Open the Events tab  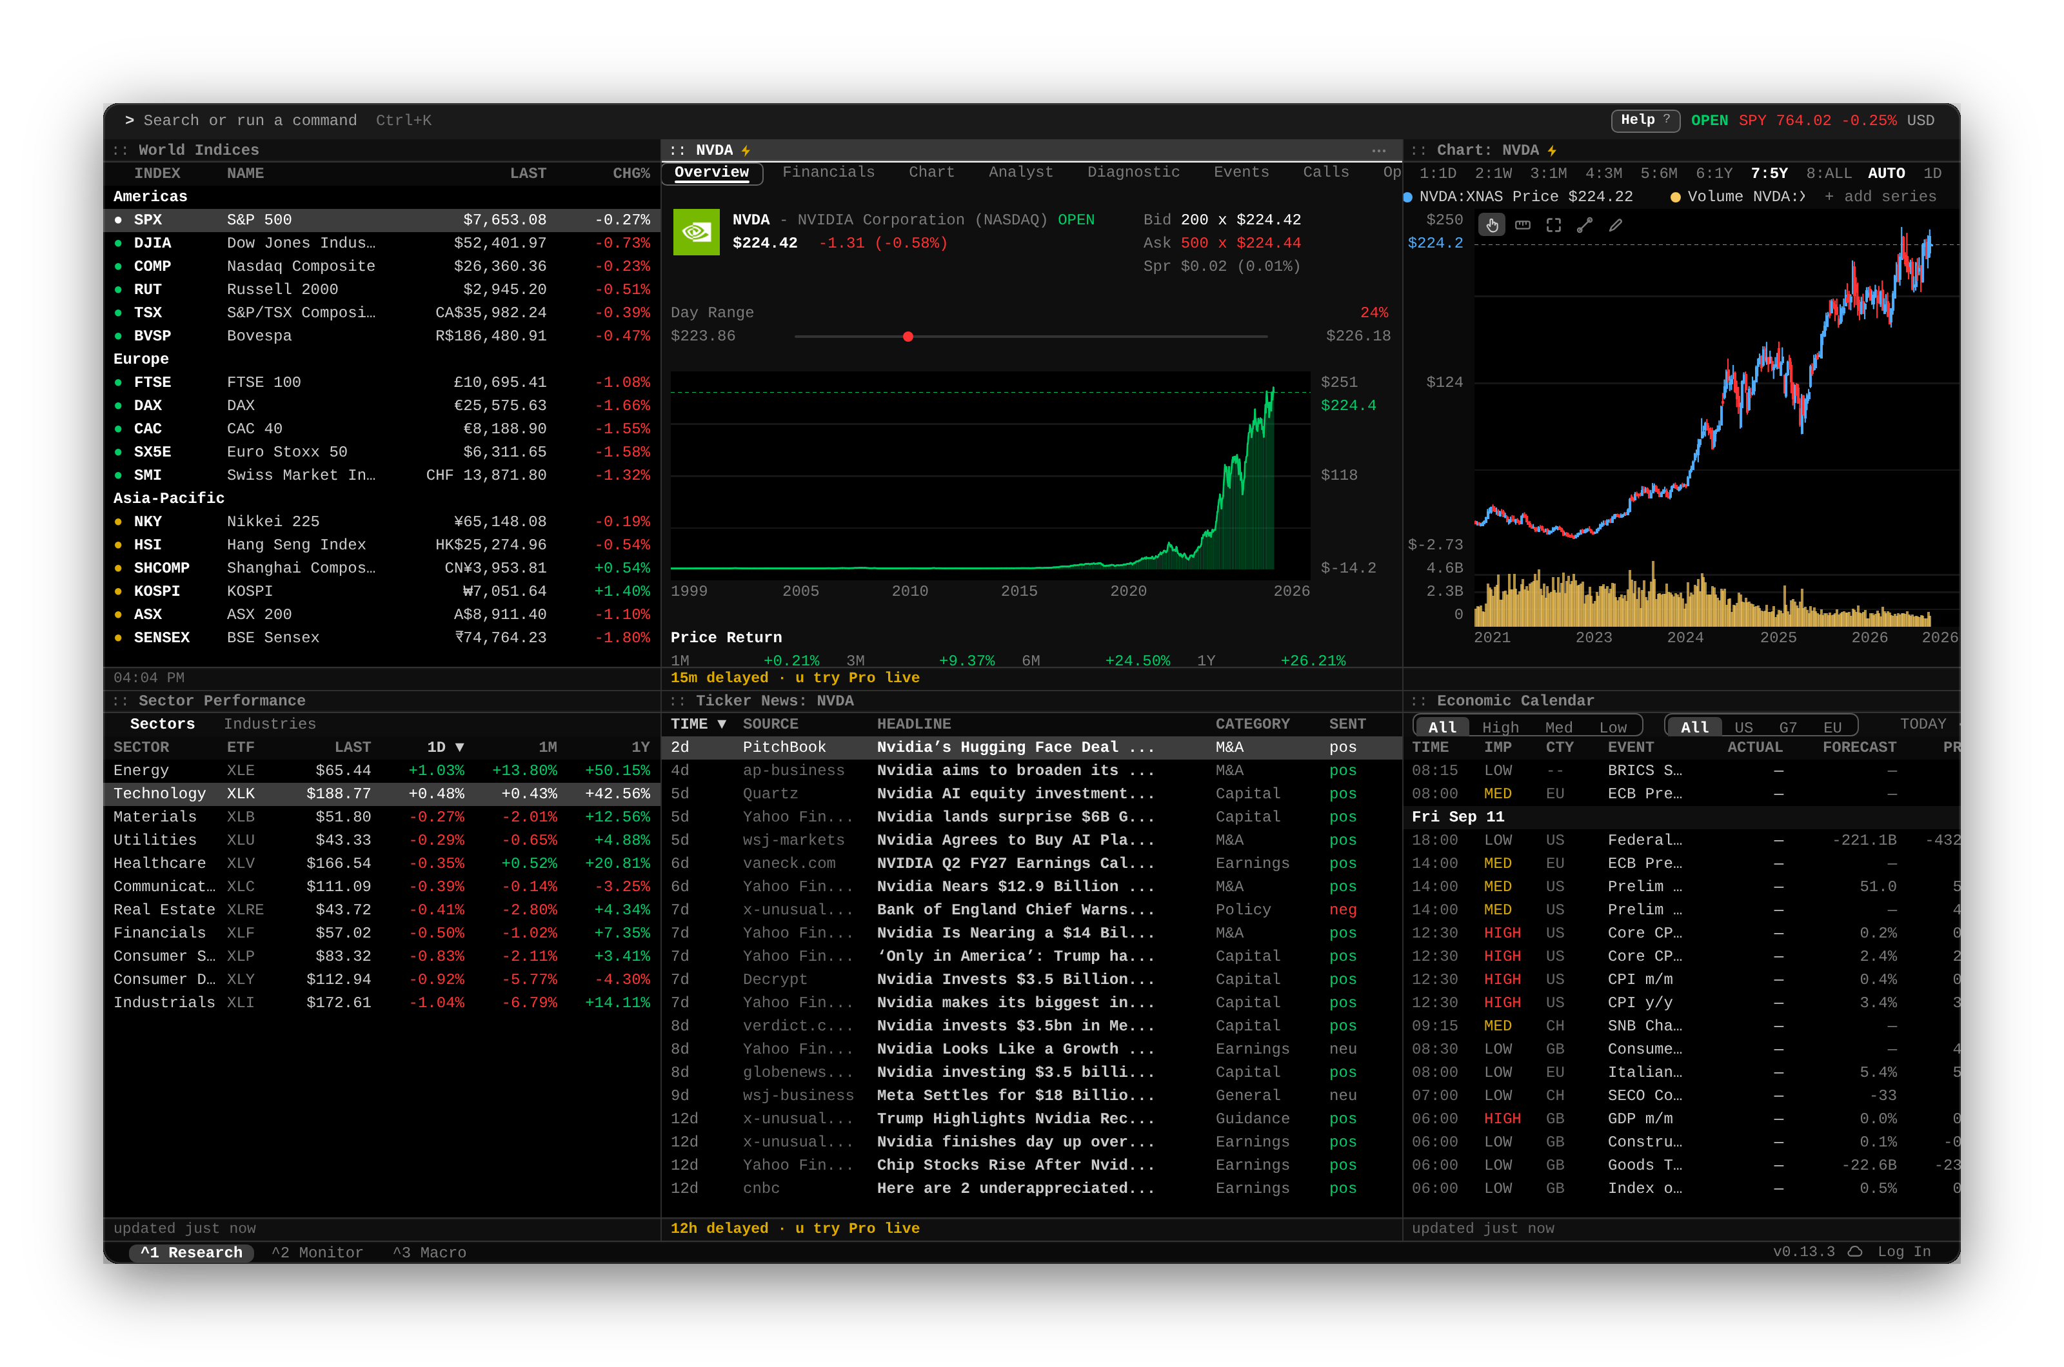tap(1241, 173)
